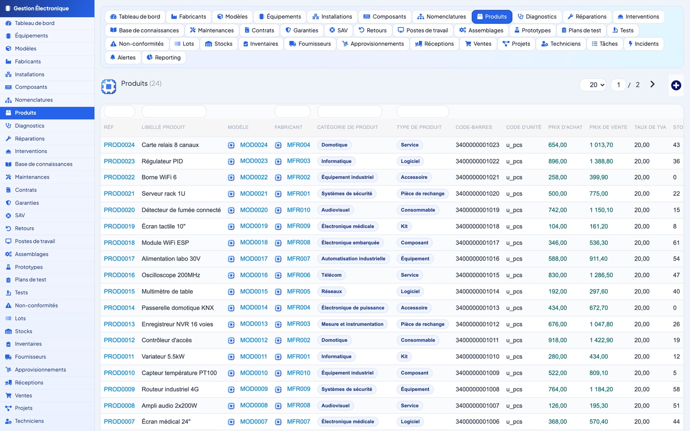Screen dimensions: 690x431
Task: Go to next page arrow
Action: 652,84
